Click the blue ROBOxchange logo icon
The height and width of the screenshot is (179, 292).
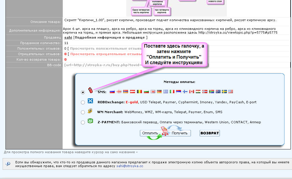[90, 101]
